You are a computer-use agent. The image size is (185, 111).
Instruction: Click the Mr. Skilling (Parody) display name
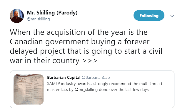52,13
